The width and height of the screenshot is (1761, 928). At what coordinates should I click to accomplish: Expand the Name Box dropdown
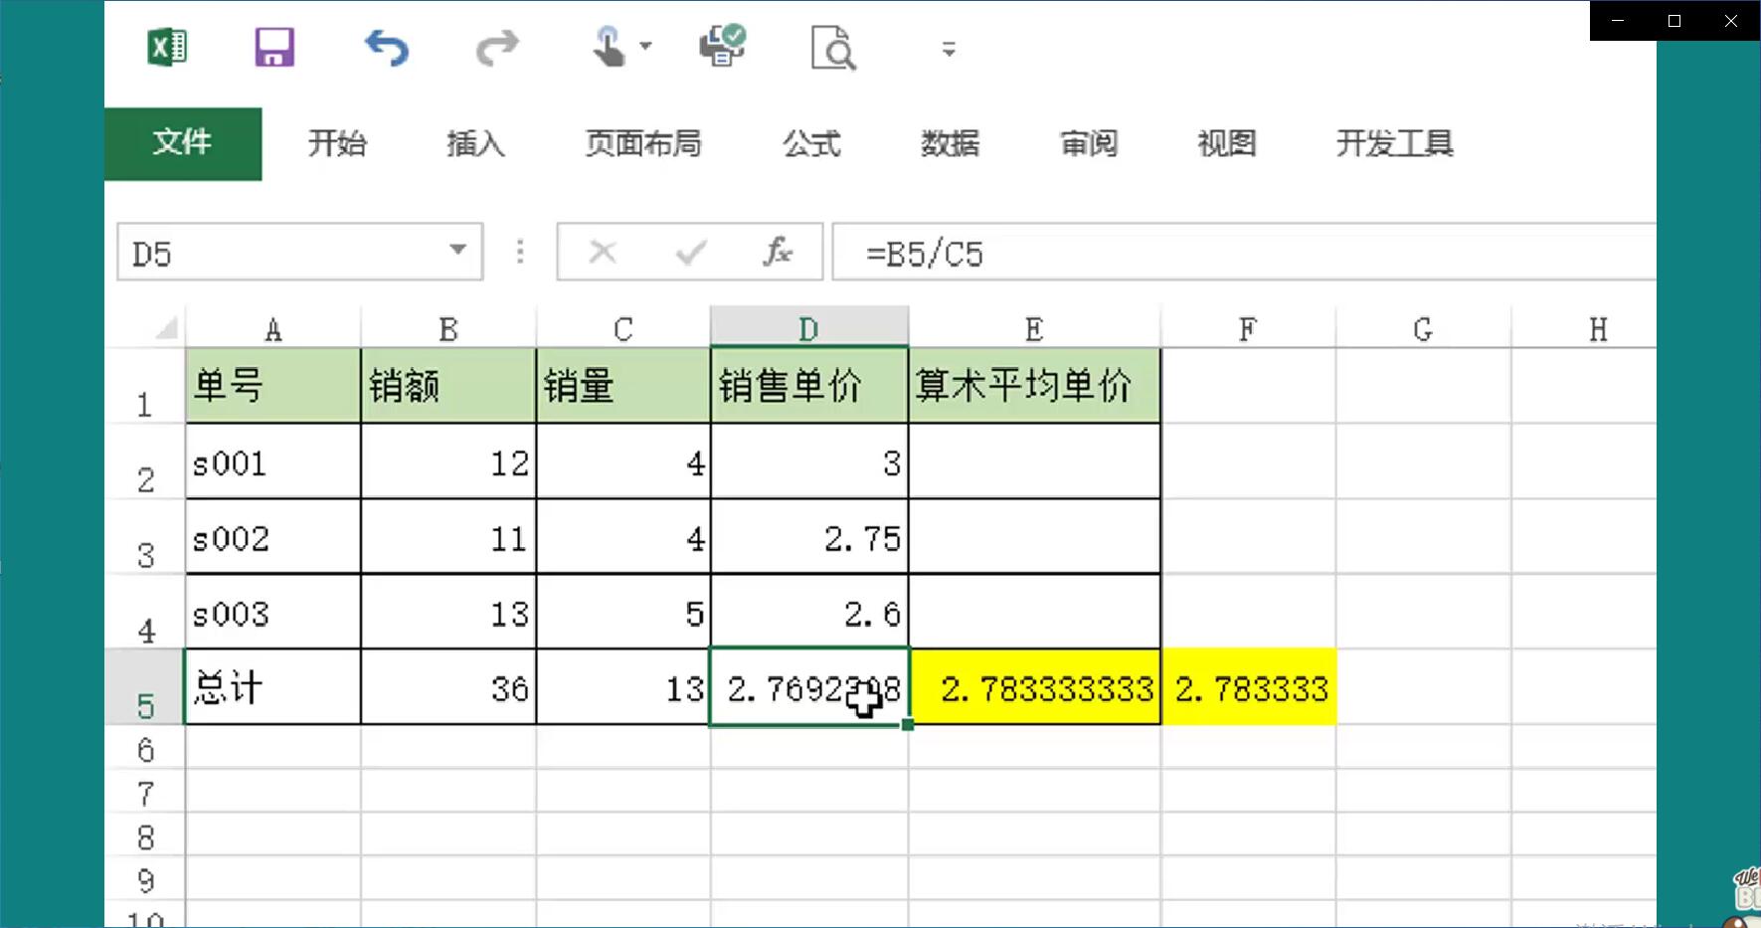pyautogui.click(x=457, y=250)
